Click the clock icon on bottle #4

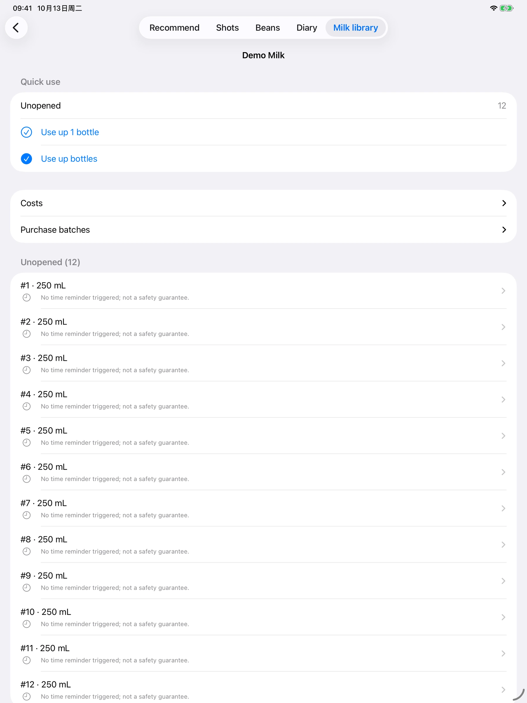27,406
